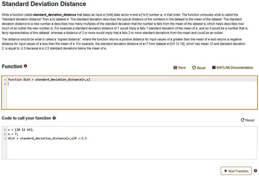Click help icon next to Run Function button
The height and width of the screenshot is (176, 259).
coord(255,171)
